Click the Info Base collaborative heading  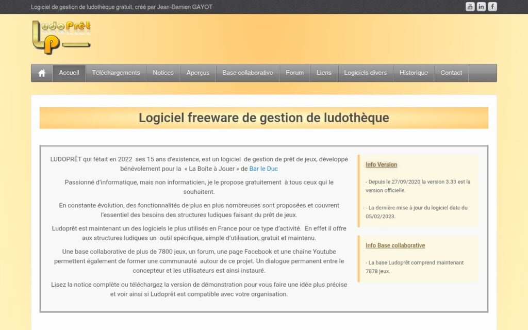click(395, 245)
